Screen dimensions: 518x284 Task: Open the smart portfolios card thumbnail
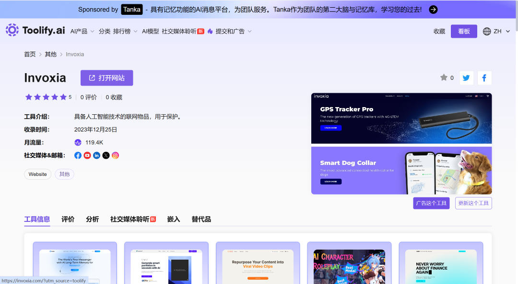(166, 263)
